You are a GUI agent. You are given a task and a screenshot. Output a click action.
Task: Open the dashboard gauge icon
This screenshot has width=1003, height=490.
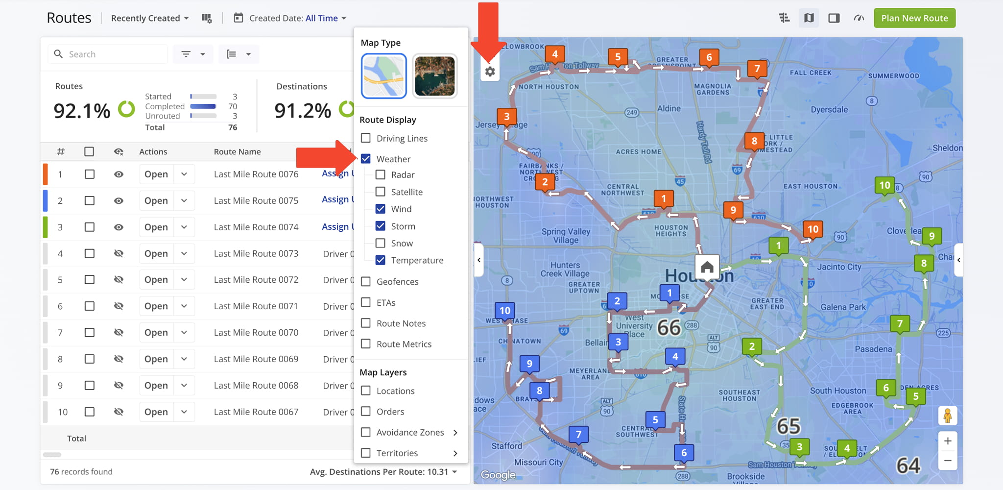pos(859,18)
